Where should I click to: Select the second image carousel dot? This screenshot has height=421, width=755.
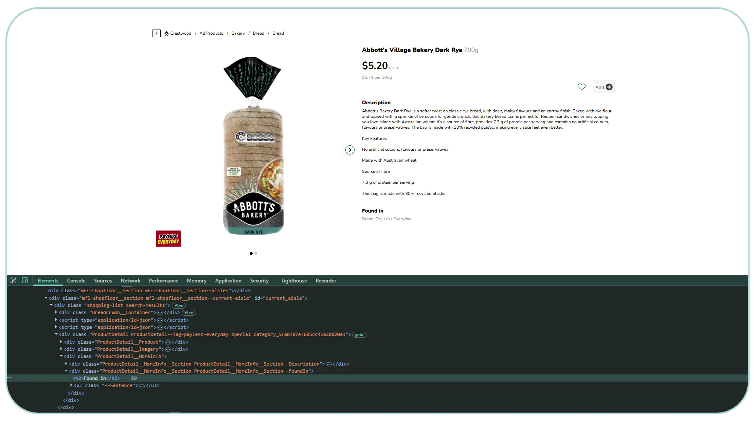point(256,253)
